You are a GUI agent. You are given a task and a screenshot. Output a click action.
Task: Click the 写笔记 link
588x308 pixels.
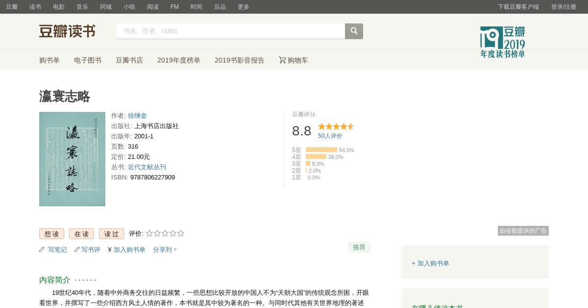57,250
